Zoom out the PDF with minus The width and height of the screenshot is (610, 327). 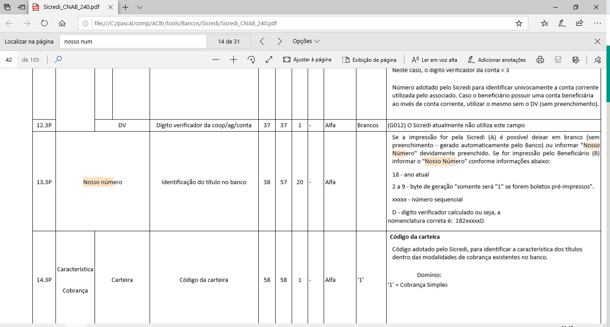click(x=216, y=60)
